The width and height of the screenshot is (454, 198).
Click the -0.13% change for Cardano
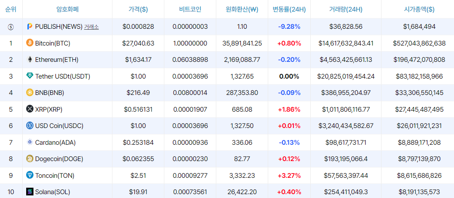point(289,142)
